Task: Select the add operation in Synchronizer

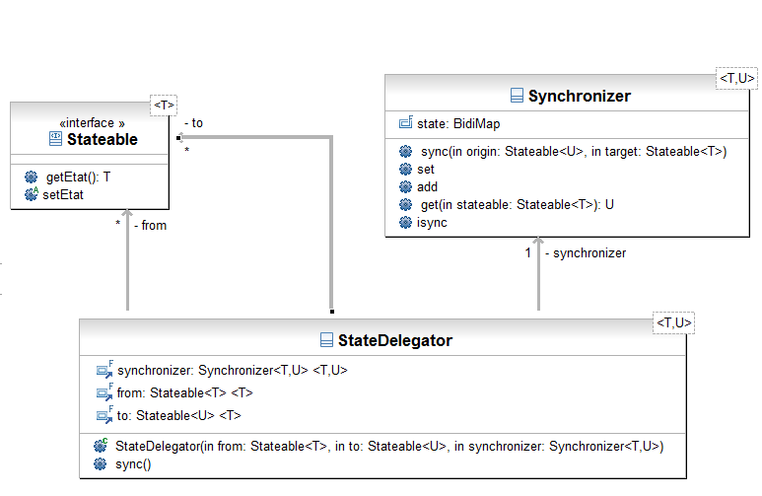Action: tap(427, 186)
